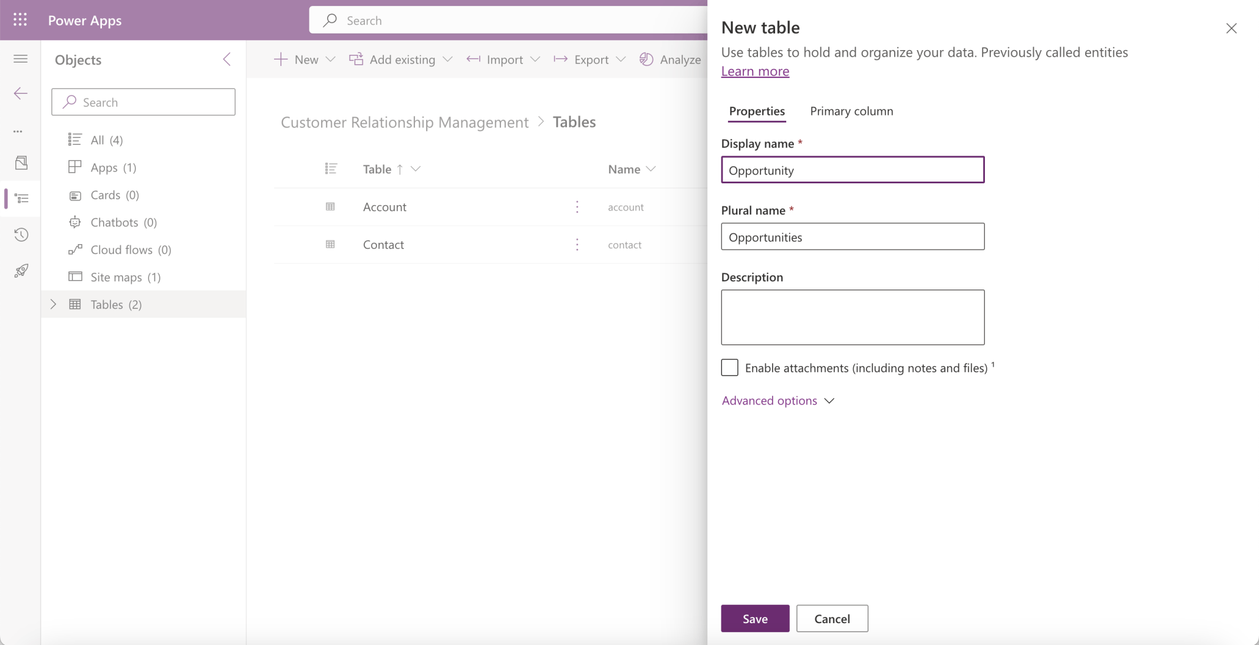This screenshot has height=645, width=1259.
Task: Click the back arrow in left sidebar
Action: (x=20, y=93)
